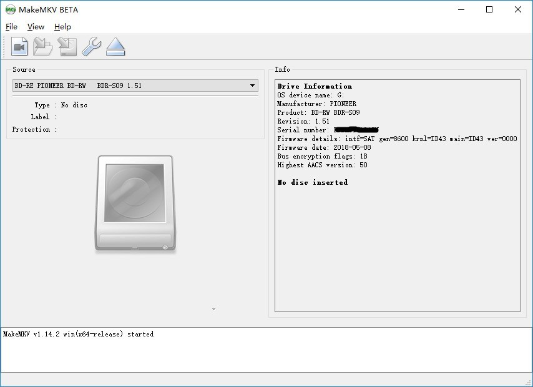
Task: Click the 'Bus encryption flags: 1B' line
Action: 322,157
